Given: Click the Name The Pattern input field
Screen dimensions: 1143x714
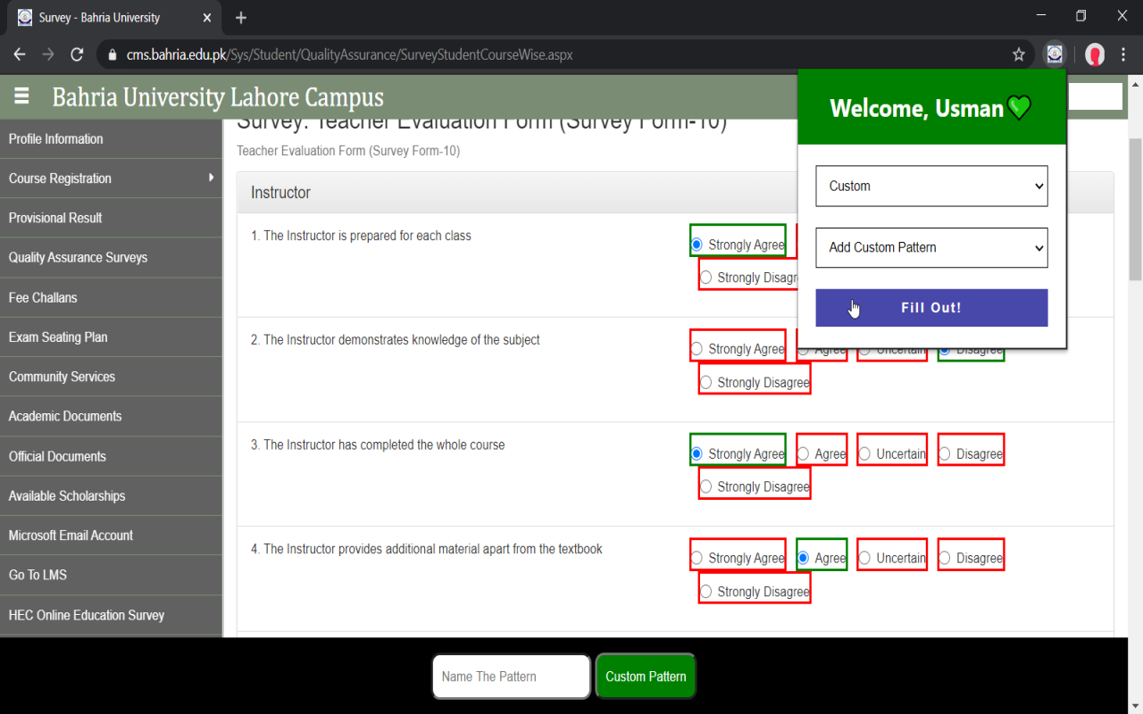Looking at the screenshot, I should (511, 677).
